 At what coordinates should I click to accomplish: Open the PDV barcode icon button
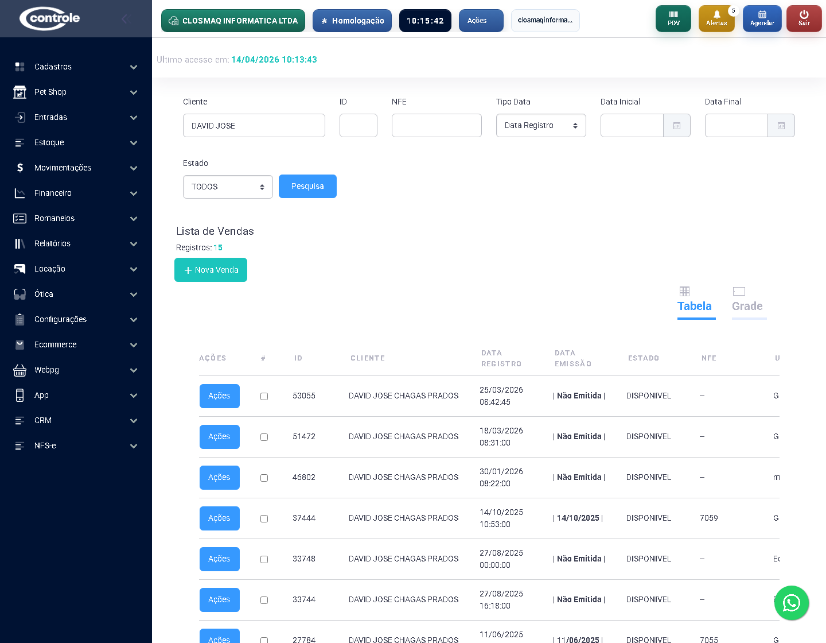(x=673, y=18)
